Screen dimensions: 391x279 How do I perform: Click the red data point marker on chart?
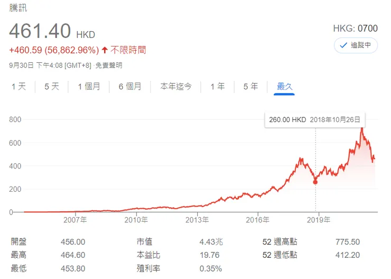click(x=315, y=182)
